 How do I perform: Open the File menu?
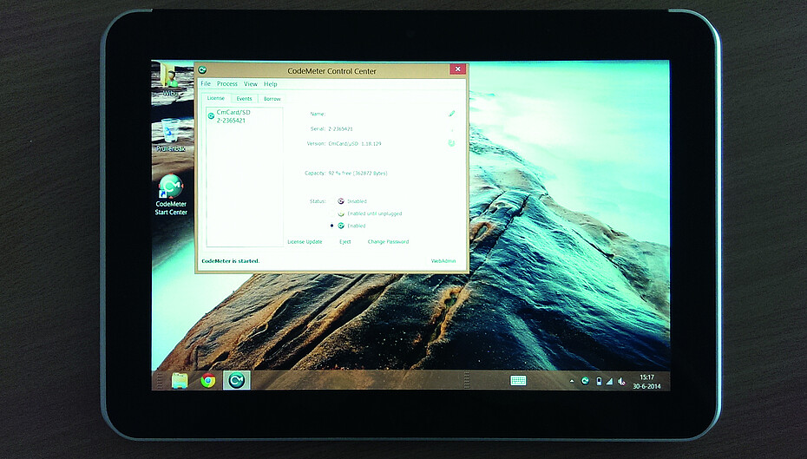tap(206, 83)
